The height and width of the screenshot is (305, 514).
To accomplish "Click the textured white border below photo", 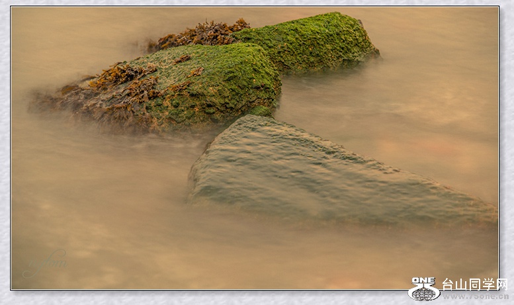I will [x=198, y=298].
